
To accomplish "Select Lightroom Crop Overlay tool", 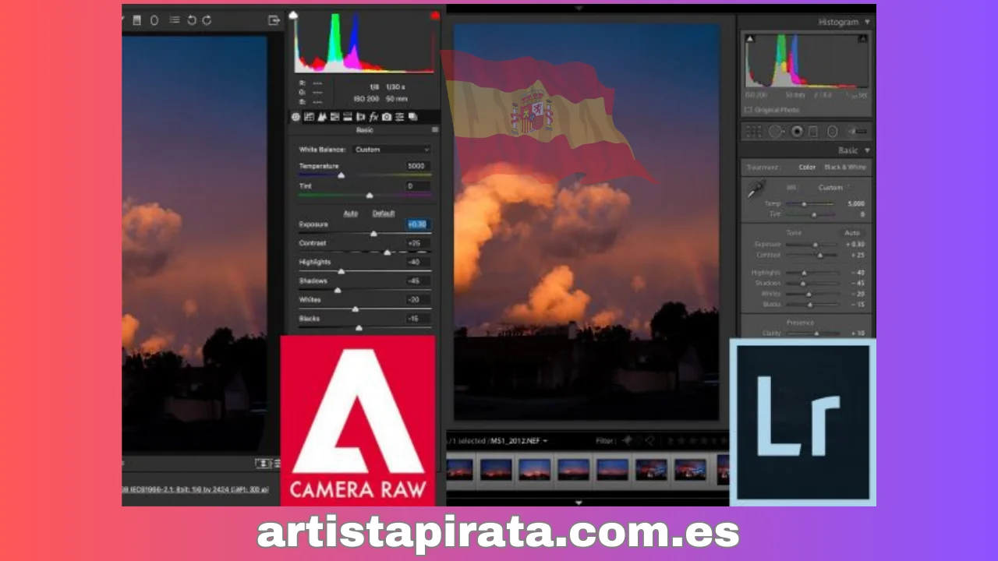I will [x=753, y=132].
